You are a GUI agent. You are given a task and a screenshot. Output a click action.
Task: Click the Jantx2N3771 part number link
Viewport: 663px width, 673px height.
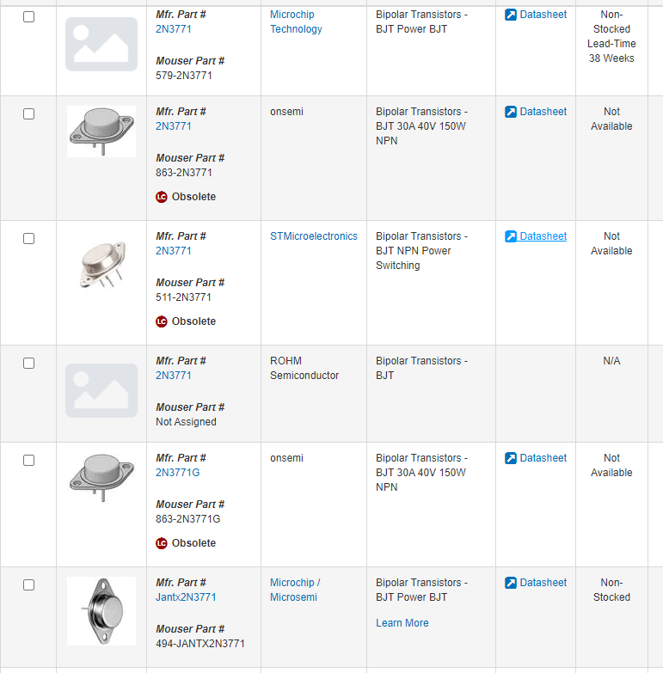point(186,597)
